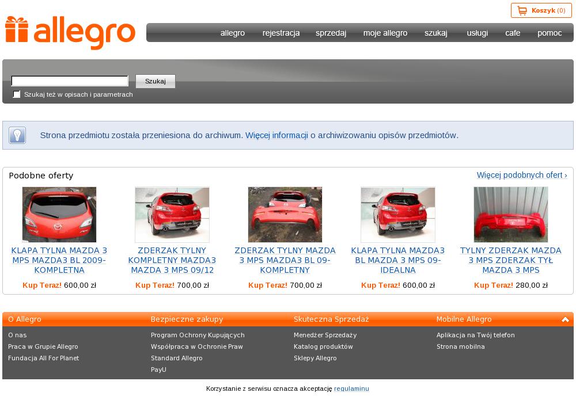
Task: Open TYLNY ZDERZAK MAZDA 3 MPS ZDERZAK TYŁ link
Action: [x=510, y=260]
